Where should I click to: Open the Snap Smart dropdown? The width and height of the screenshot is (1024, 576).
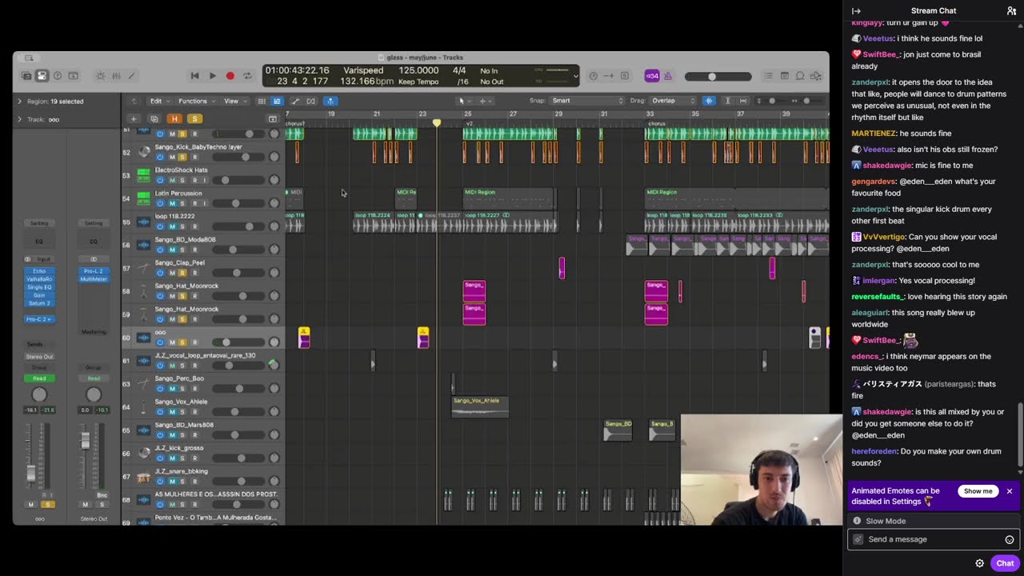[x=586, y=101]
